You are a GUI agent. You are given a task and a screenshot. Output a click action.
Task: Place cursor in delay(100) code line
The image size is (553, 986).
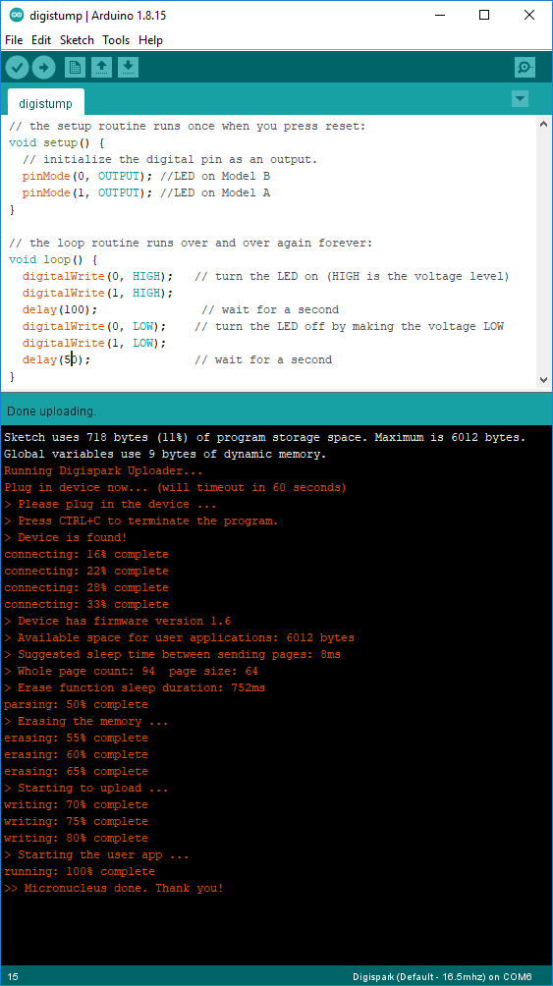pyautogui.click(x=60, y=309)
